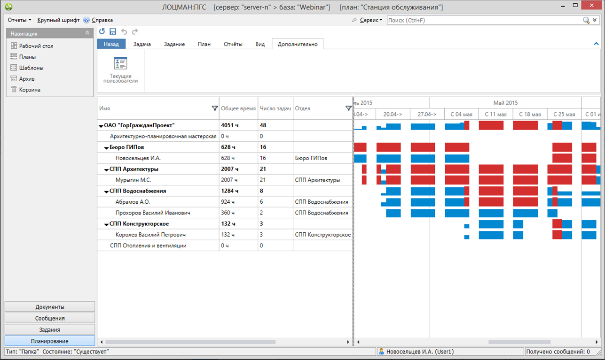
Task: Select the Новосельцев И.А. row
Action: pyautogui.click(x=225, y=158)
